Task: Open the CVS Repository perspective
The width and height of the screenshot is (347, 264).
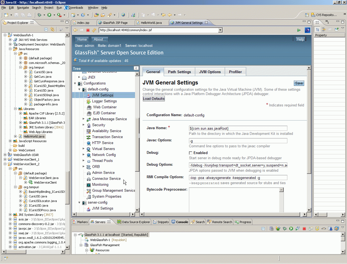Action: 324,15
